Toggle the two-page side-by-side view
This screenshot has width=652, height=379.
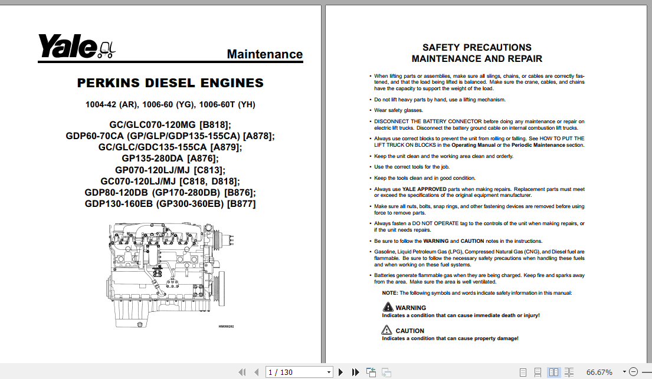pos(553,372)
